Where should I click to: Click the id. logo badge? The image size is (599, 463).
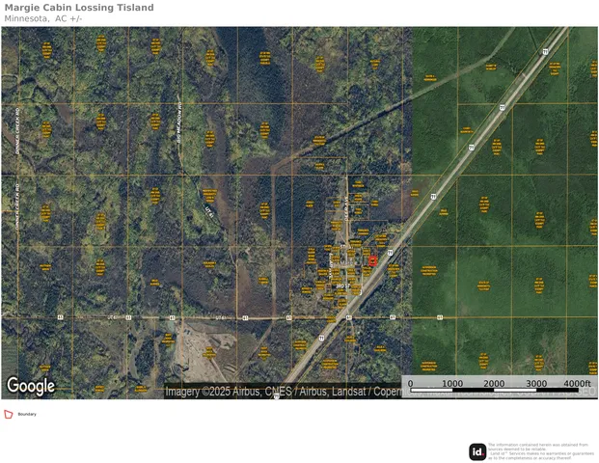(x=476, y=451)
